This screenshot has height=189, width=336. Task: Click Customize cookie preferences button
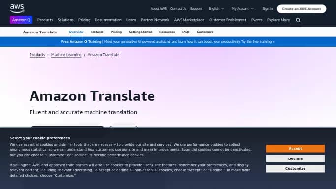tap(295, 169)
